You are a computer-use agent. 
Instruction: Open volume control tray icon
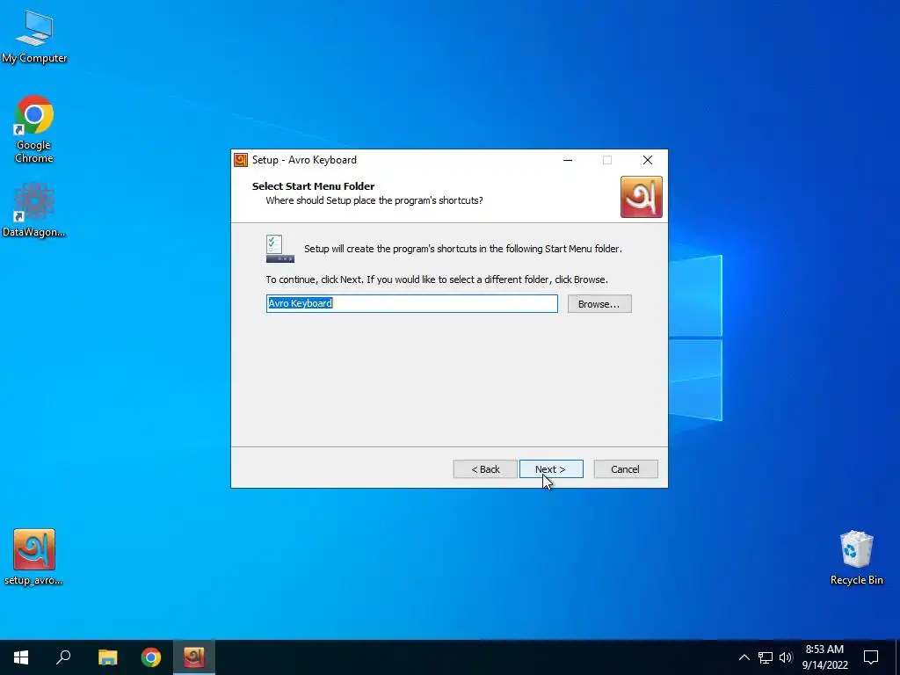click(x=786, y=657)
